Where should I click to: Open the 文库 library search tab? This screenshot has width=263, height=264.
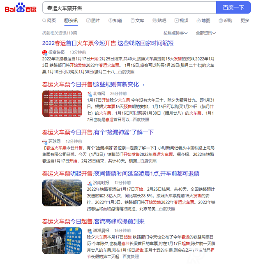click(137, 21)
